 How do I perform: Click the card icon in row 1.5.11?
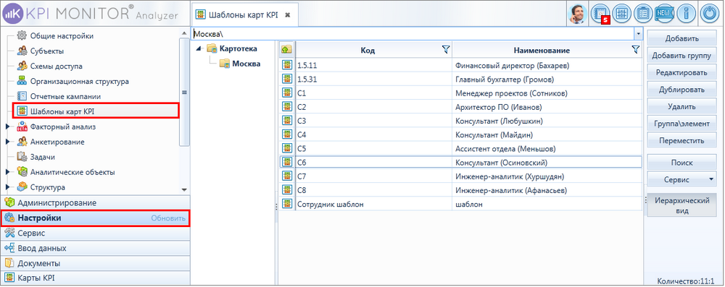click(287, 65)
